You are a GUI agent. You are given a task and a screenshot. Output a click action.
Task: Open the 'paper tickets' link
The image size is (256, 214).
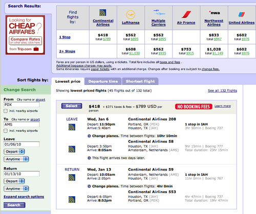pos(100,69)
